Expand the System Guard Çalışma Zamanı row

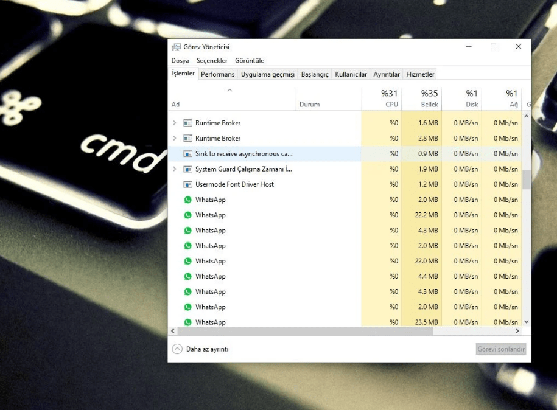click(175, 169)
